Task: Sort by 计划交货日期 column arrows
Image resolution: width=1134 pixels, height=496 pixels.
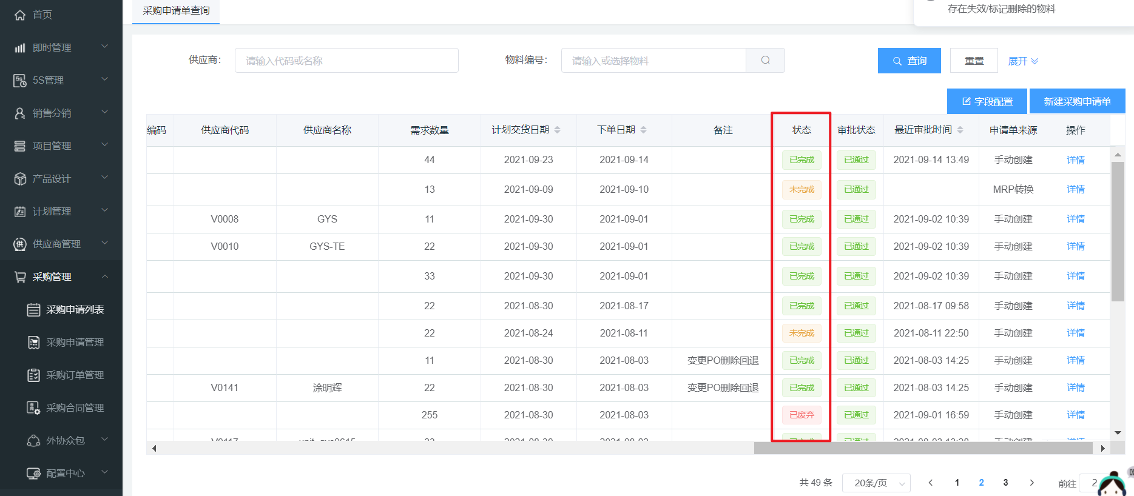Action: [x=557, y=130]
